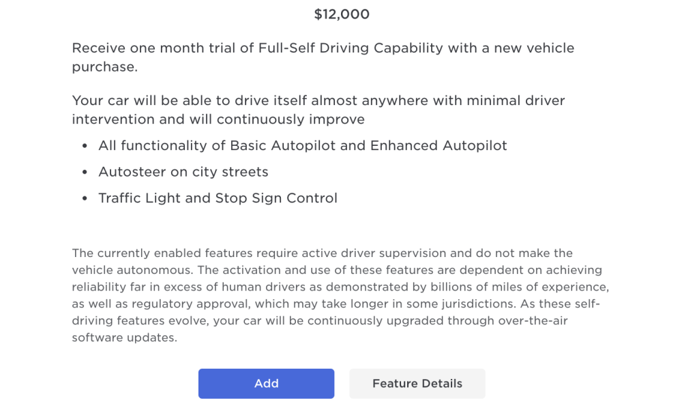Click the $12,000 price text
The image size is (682, 409).
point(342,14)
